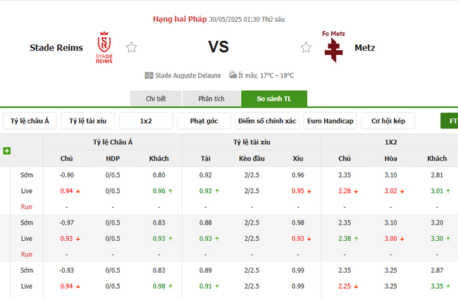Show the Tỷ lệ châu Á odds

click(x=30, y=121)
